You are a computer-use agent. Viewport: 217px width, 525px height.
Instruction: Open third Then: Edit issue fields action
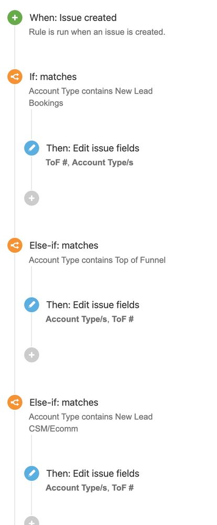pos(93,473)
